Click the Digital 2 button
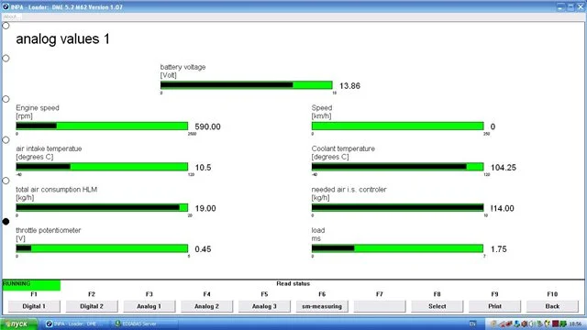 coord(92,306)
